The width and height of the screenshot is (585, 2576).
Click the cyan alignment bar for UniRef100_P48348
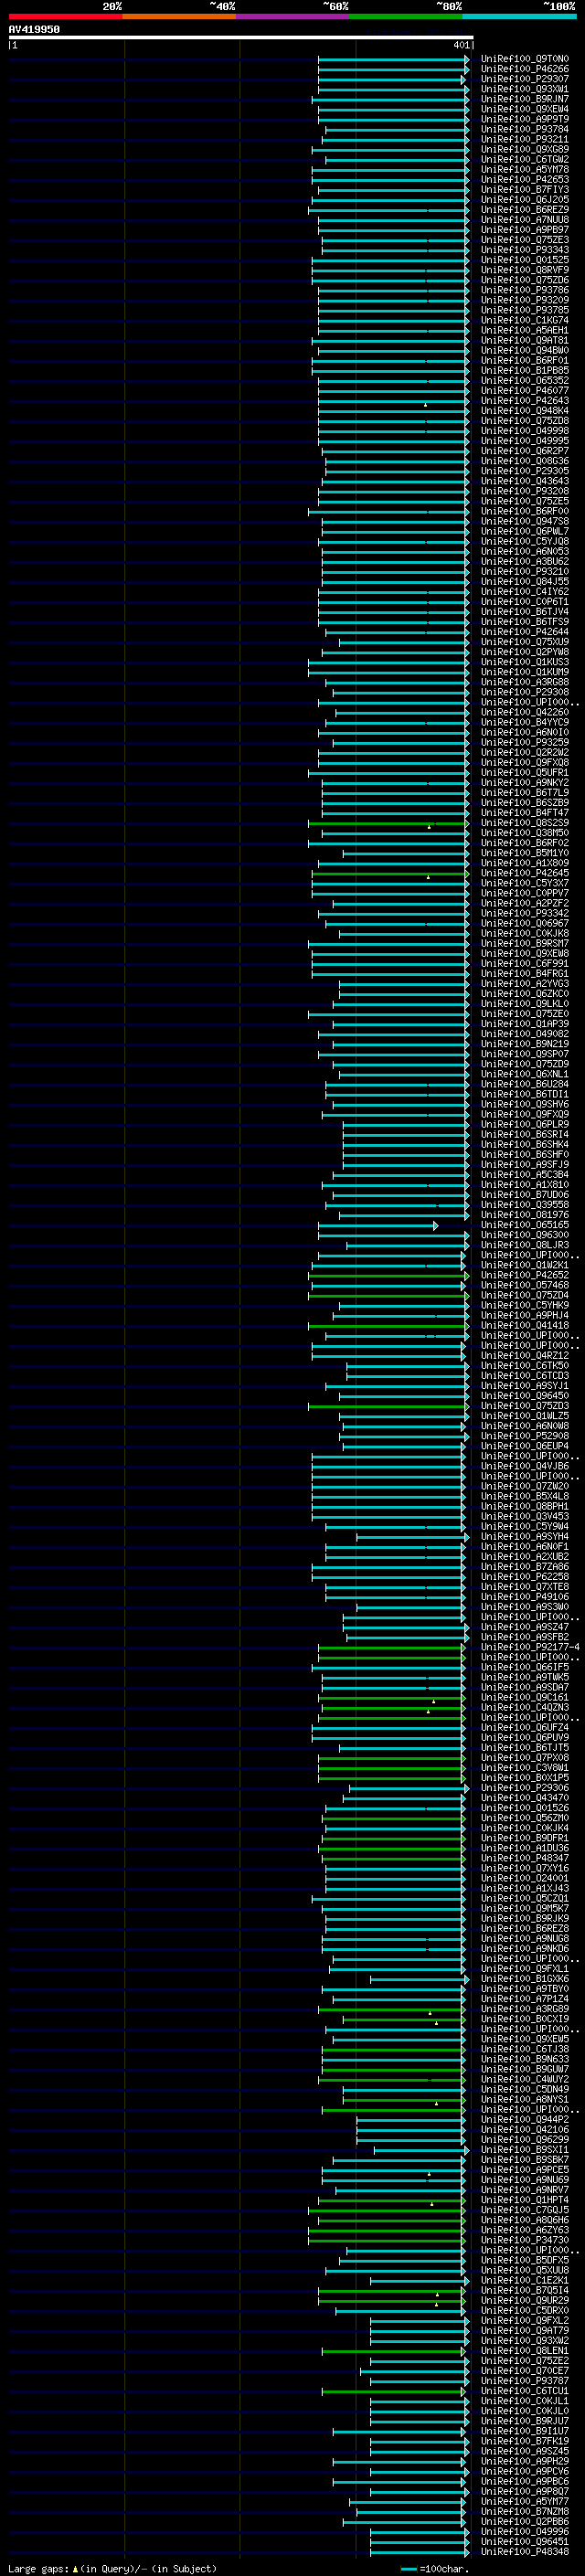[420, 2552]
